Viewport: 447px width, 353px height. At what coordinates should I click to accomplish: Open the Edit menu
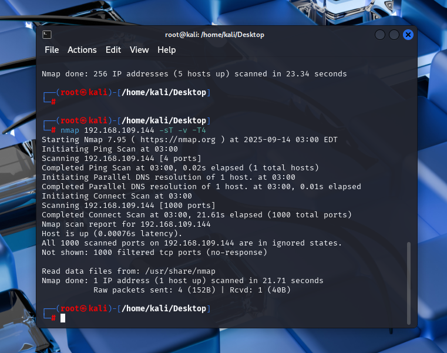(x=113, y=50)
